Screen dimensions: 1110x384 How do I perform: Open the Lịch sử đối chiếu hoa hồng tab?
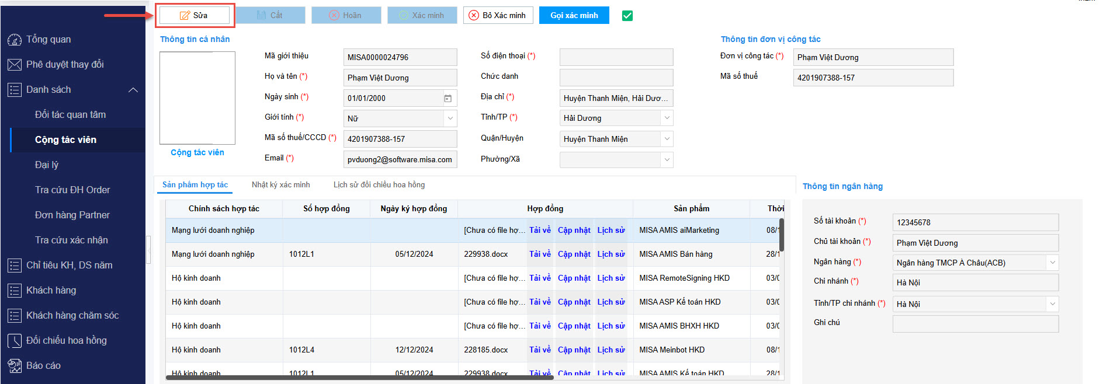[x=379, y=185]
